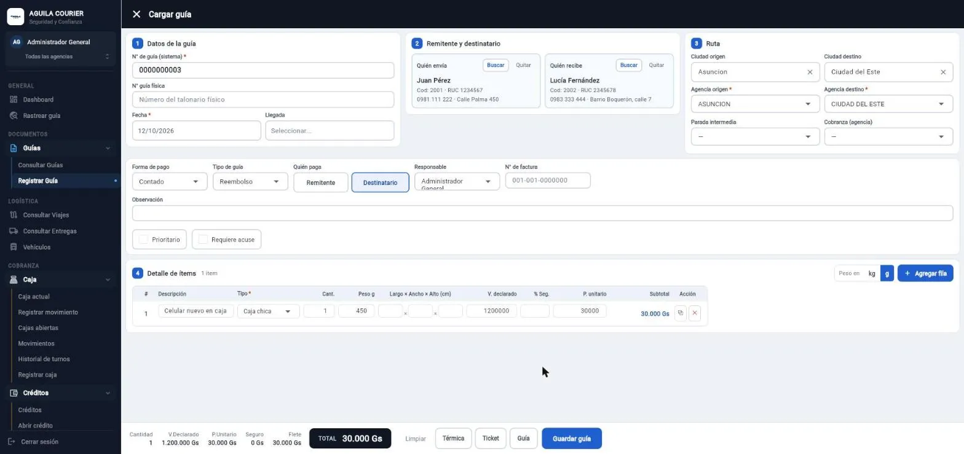The image size is (964, 454).
Task: Open Consultar Entregas truck icon
Action: (x=14, y=231)
